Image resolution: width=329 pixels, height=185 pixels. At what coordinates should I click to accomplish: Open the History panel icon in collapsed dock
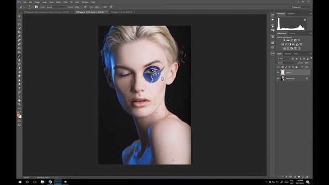272,15
